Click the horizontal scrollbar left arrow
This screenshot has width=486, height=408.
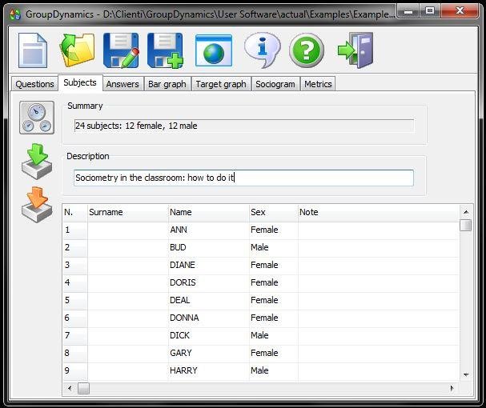click(x=70, y=388)
